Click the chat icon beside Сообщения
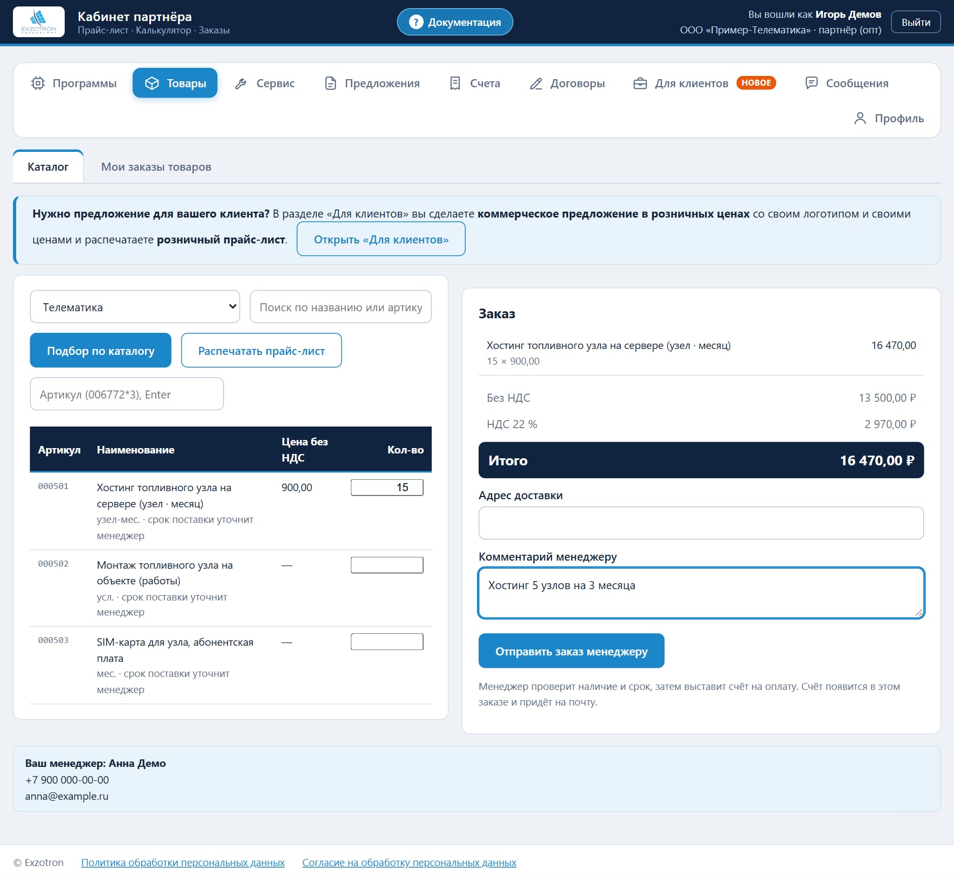 (811, 83)
